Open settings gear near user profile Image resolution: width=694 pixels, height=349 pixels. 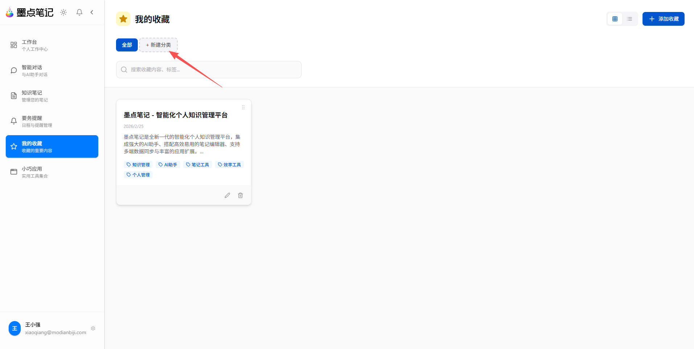pyautogui.click(x=93, y=328)
